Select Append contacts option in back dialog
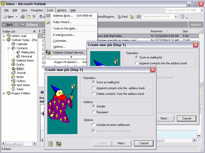The width and height of the screenshot is (205, 153). tap(136, 63)
